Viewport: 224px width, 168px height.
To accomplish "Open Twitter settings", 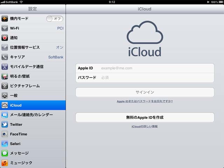I will (x=33, y=125).
